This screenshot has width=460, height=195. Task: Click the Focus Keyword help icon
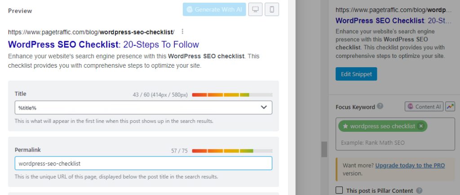coord(380,106)
